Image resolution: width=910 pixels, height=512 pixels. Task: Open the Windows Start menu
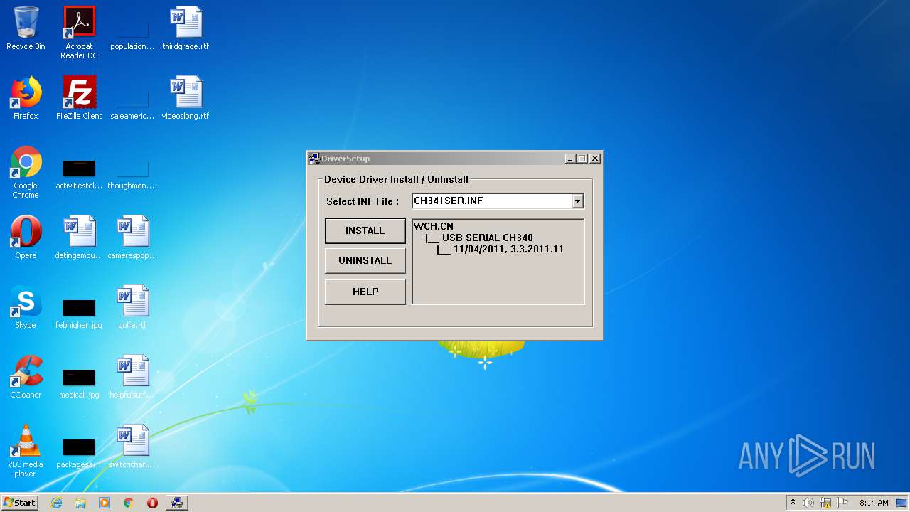(20, 503)
